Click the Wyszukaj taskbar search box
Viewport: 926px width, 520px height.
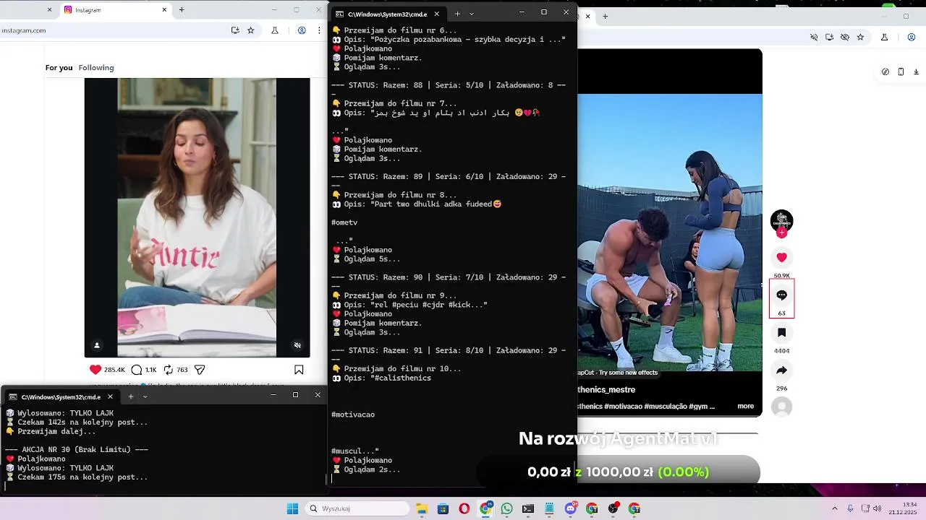[357, 508]
